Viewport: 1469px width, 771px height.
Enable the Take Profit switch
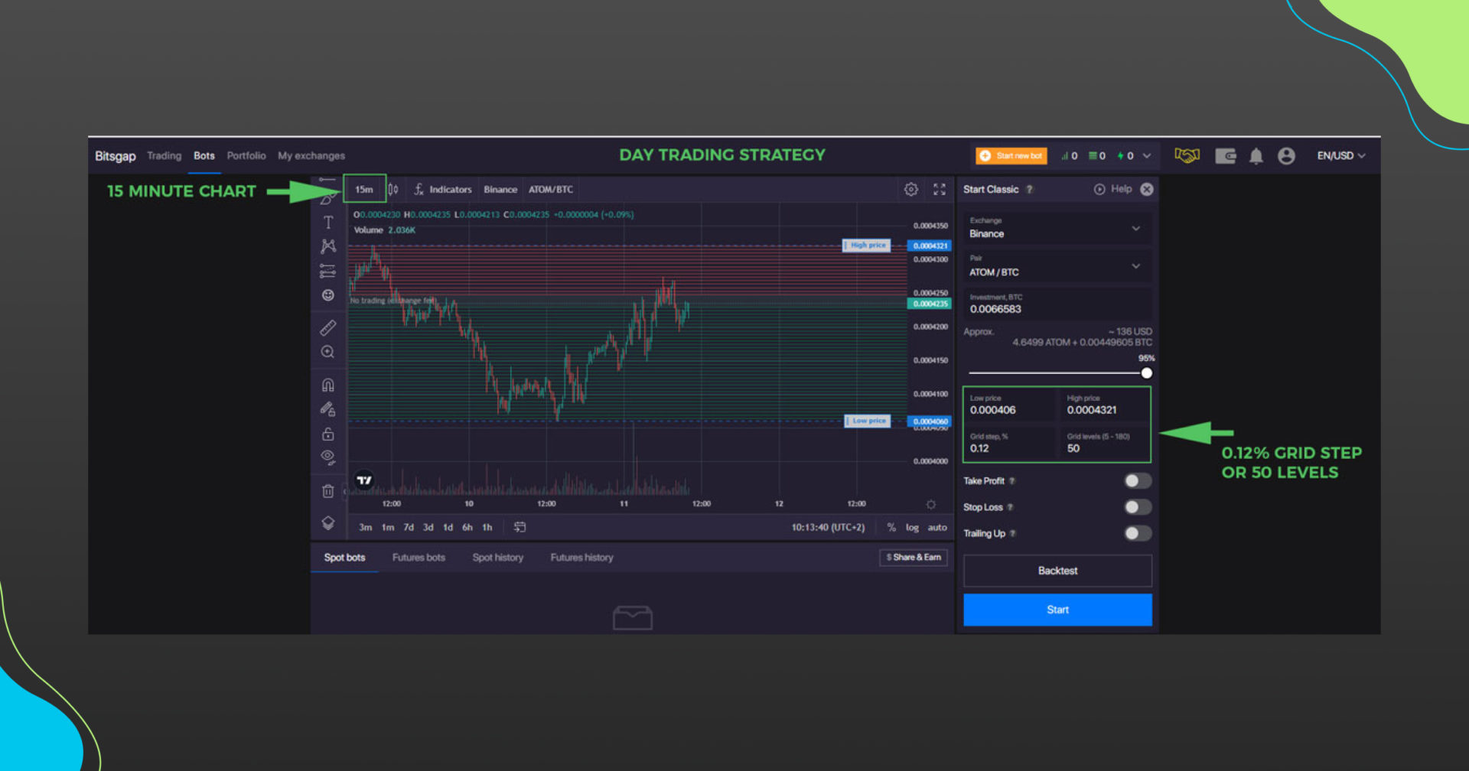(x=1137, y=480)
